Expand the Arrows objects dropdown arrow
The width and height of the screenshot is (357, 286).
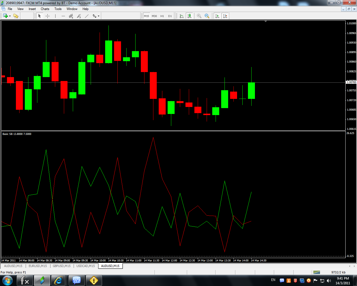98,16
